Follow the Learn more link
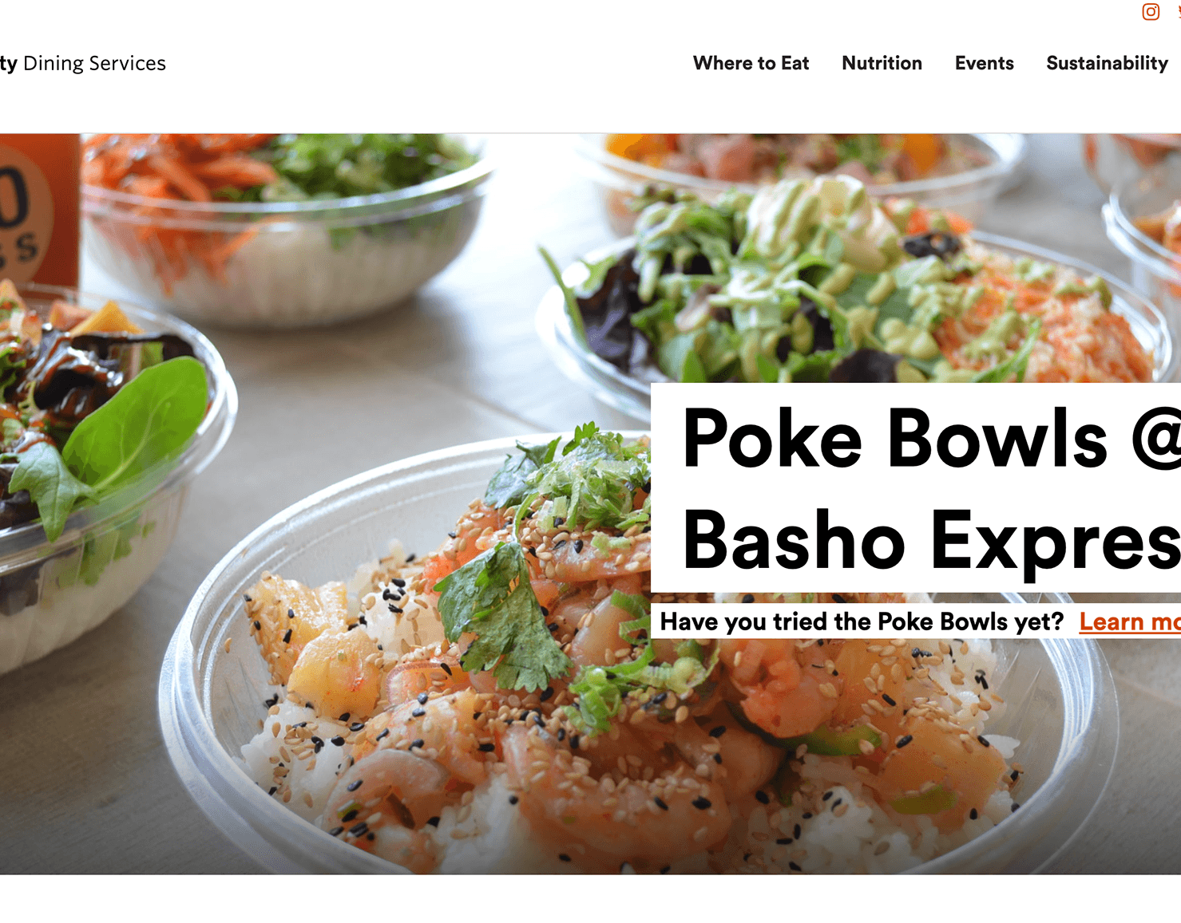Image resolution: width=1181 pixels, height=923 pixels. point(1130,621)
